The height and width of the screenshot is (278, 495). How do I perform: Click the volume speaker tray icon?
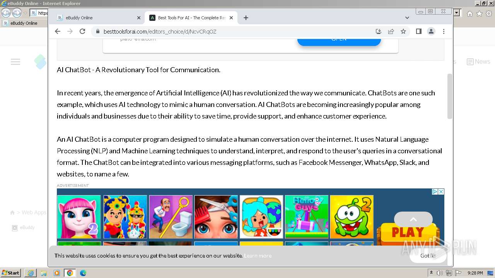pos(440,273)
